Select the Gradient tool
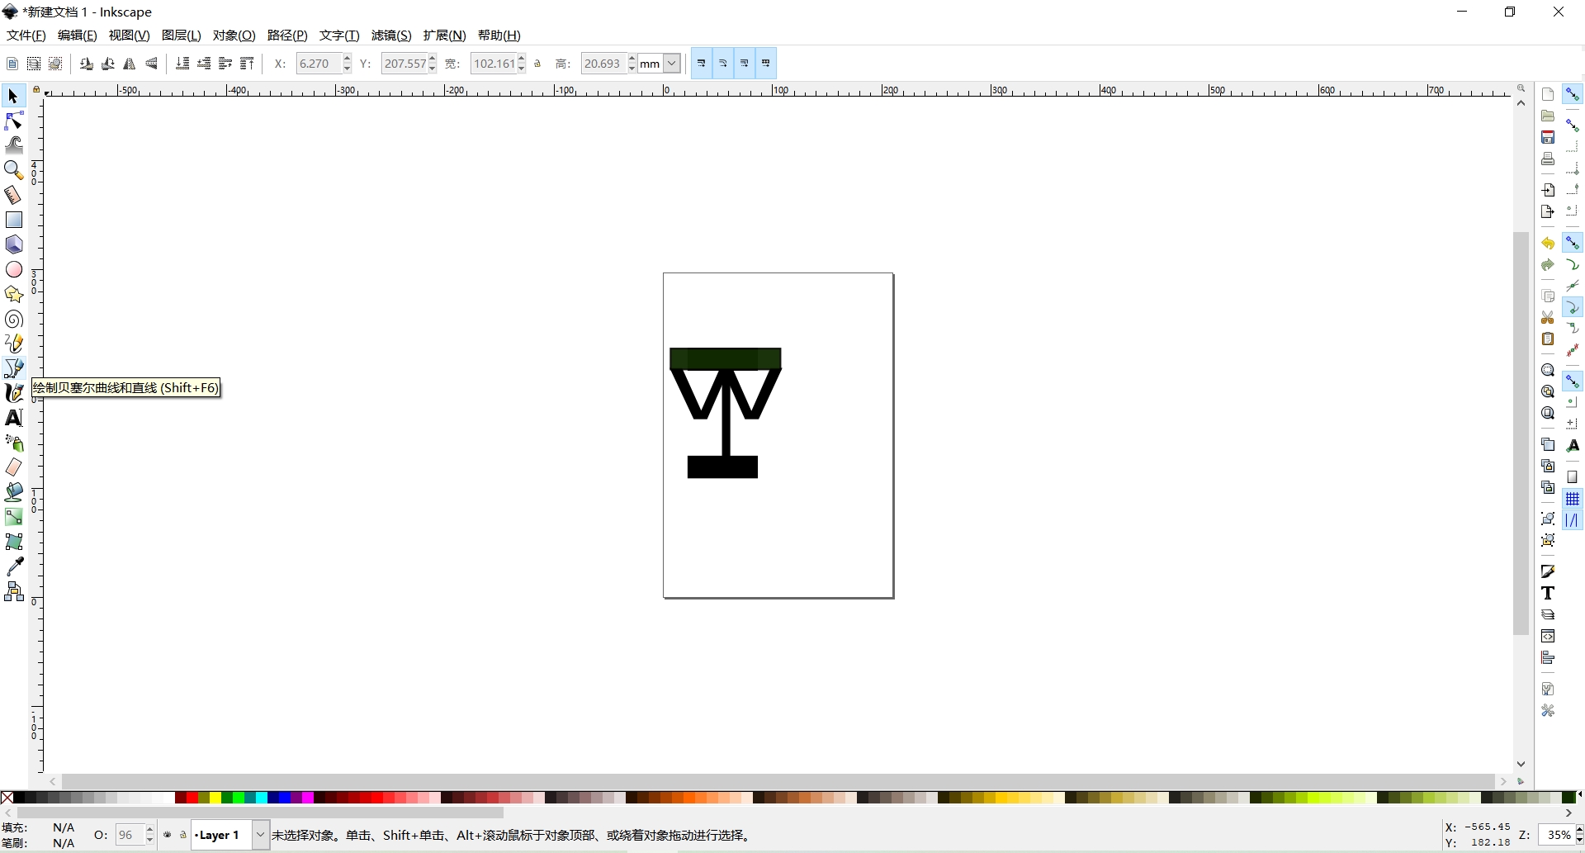Image resolution: width=1585 pixels, height=853 pixels. (x=14, y=517)
